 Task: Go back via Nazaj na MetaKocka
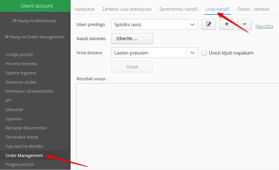pyautogui.click(x=34, y=21)
